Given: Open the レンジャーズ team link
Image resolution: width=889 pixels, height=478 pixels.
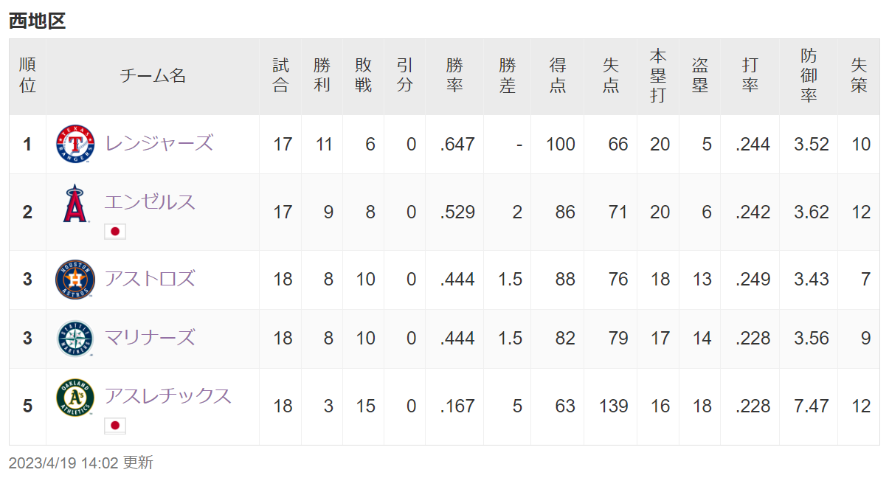Looking at the screenshot, I should click(x=159, y=142).
